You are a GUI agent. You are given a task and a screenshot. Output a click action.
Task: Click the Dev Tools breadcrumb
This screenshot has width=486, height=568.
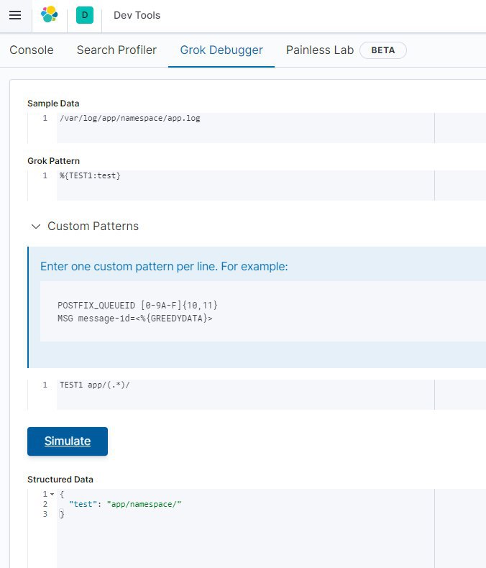coord(137,15)
